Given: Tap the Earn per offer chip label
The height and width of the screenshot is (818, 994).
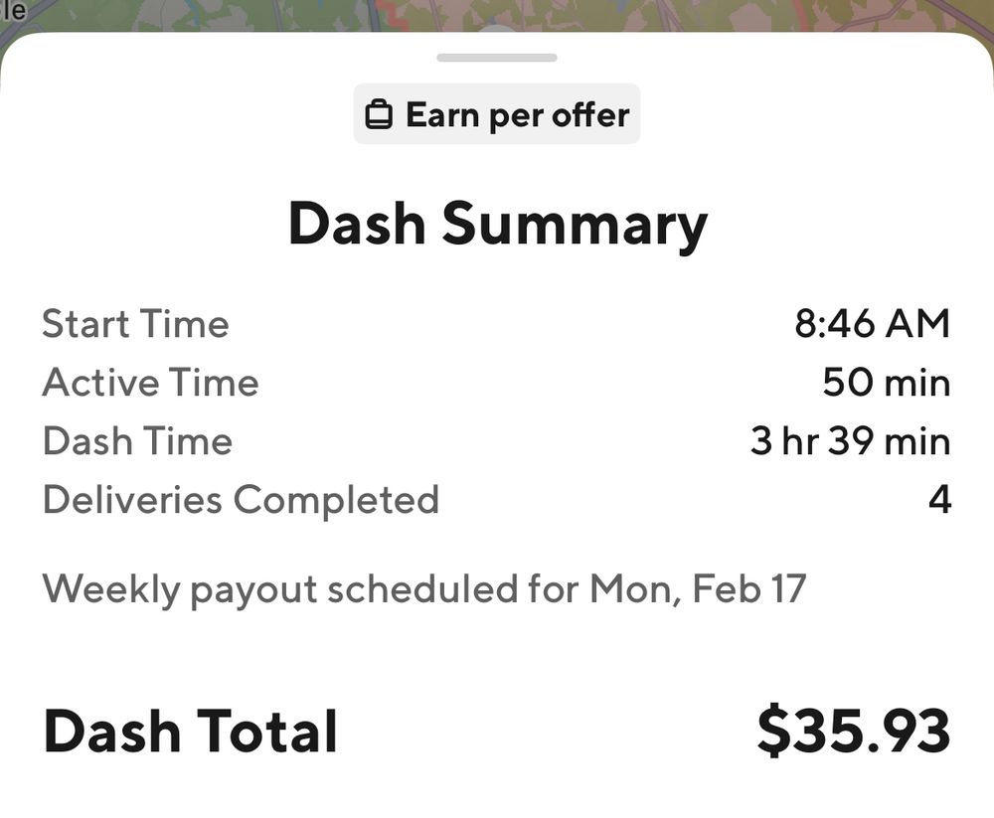Looking at the screenshot, I should pos(517,115).
